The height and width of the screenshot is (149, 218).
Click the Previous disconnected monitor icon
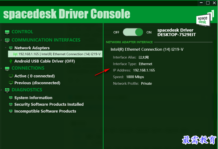[11, 83]
